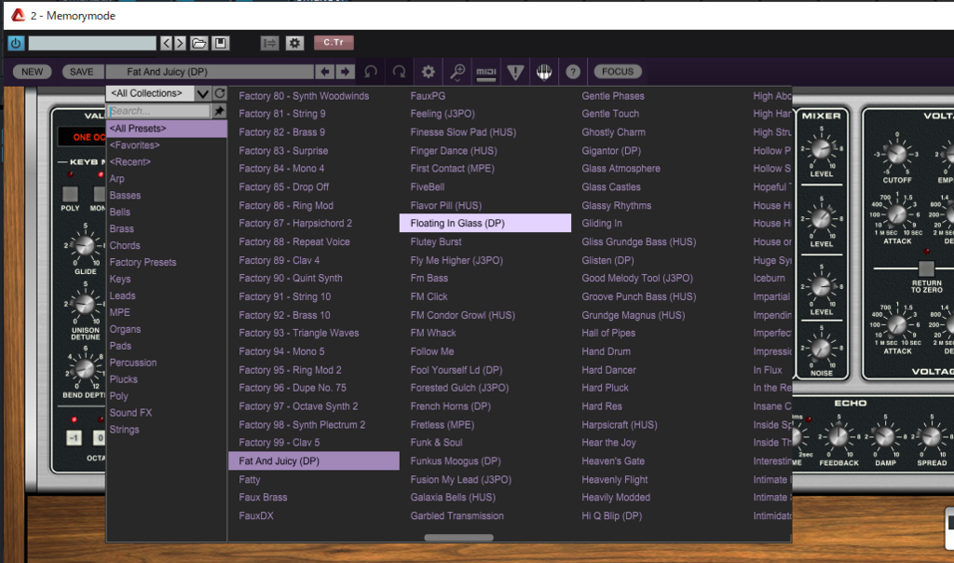The image size is (954, 563).
Task: Click the zoom magnifier icon
Action: (457, 73)
